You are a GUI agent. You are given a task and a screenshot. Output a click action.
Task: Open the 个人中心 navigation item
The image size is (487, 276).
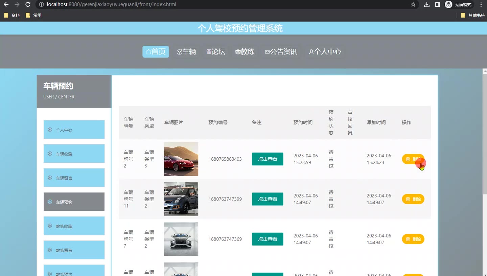[325, 52]
